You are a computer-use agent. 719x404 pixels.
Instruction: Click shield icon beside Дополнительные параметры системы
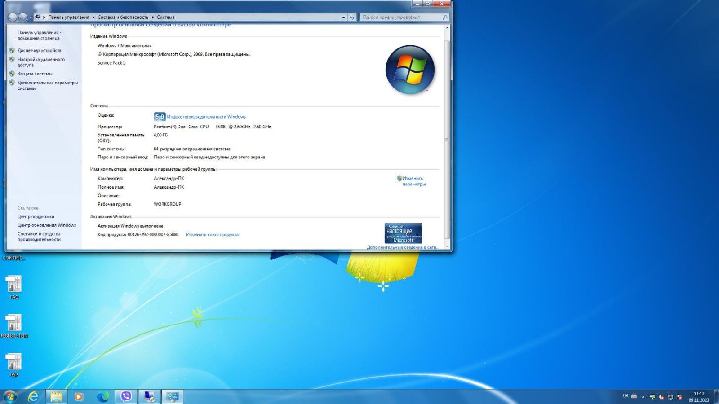12,83
